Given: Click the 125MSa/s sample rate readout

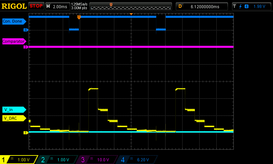Looking at the screenshot, I should click(79, 4).
